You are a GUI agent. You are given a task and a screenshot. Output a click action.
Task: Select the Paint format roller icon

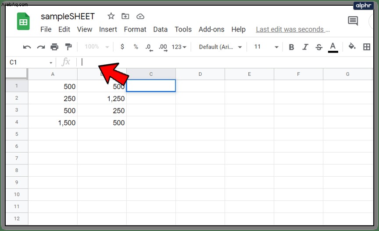68,46
